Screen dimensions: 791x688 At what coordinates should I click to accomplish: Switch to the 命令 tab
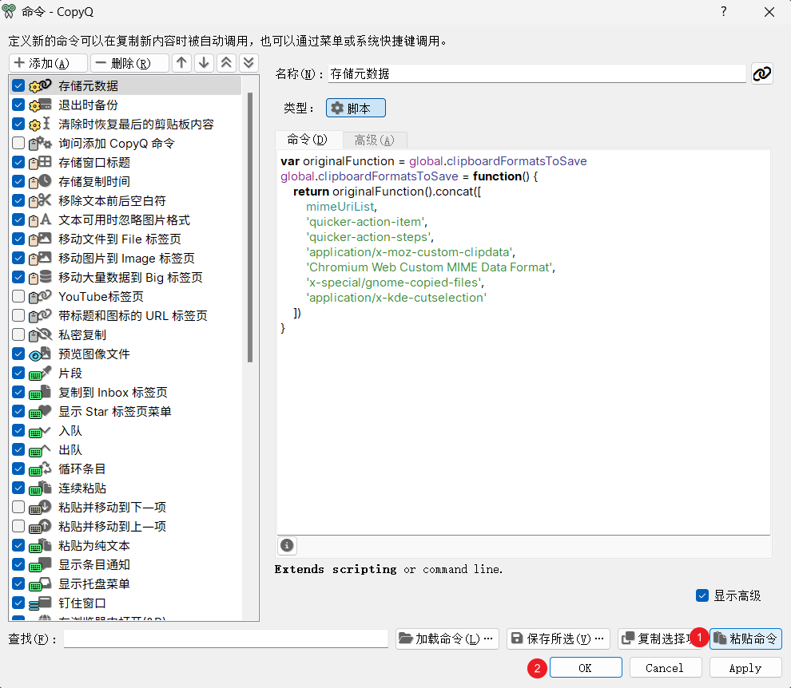click(x=308, y=140)
